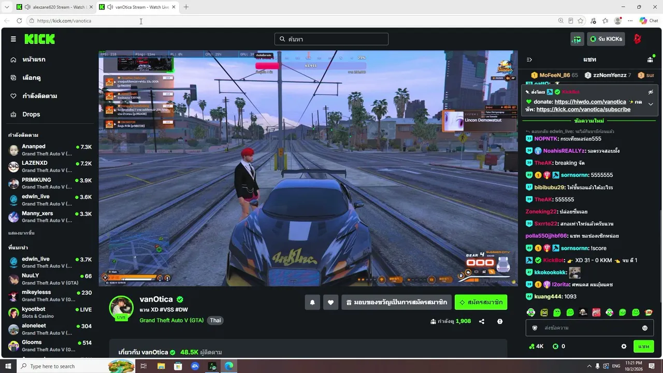The height and width of the screenshot is (373, 663).
Task: Follow vanOtica with the heart button
Action: click(330, 302)
